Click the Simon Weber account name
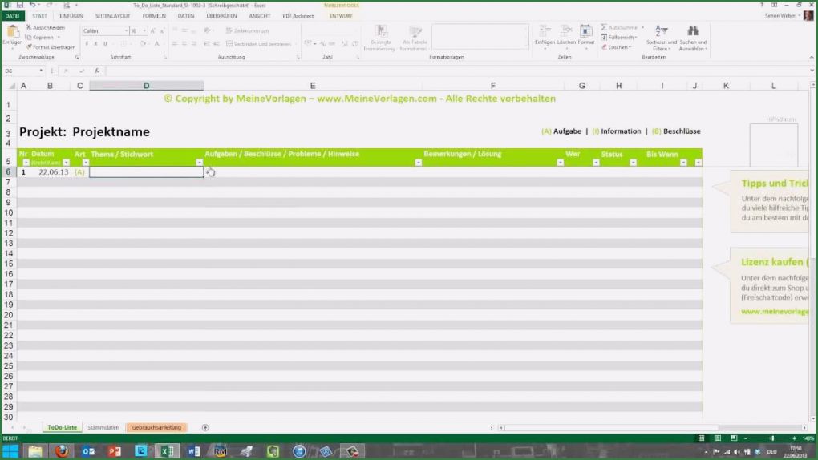 [x=780, y=16]
